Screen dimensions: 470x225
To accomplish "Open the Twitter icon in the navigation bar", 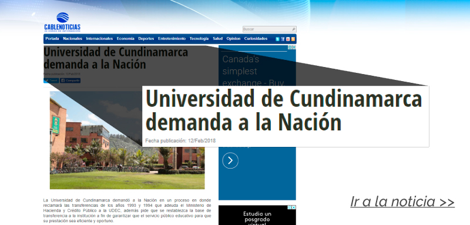I will [277, 39].
